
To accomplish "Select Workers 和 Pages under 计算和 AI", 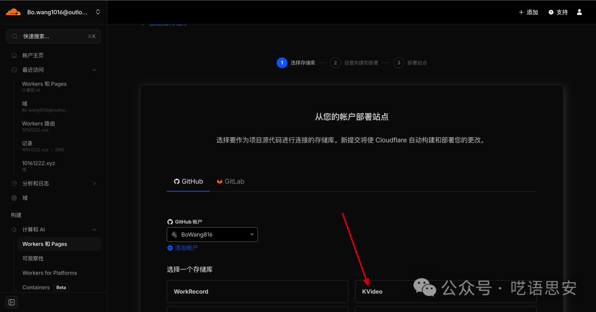I will [45, 244].
